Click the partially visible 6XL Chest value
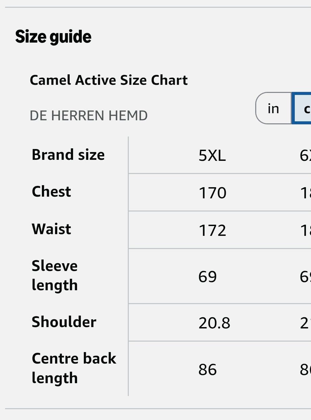This screenshot has height=420, width=311. click(x=305, y=193)
